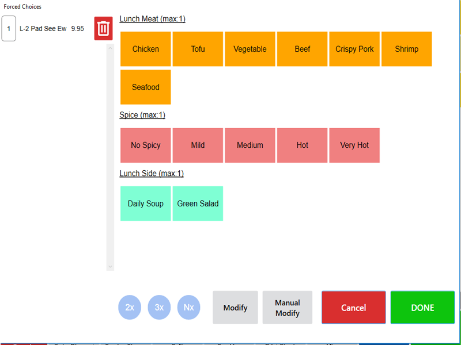The width and height of the screenshot is (461, 345).
Task: Open Manual Modify entry
Action: point(287,308)
